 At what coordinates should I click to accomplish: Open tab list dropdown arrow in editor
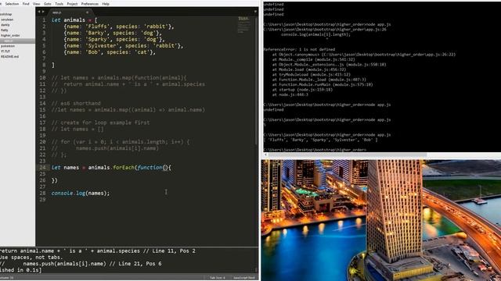[255, 12]
